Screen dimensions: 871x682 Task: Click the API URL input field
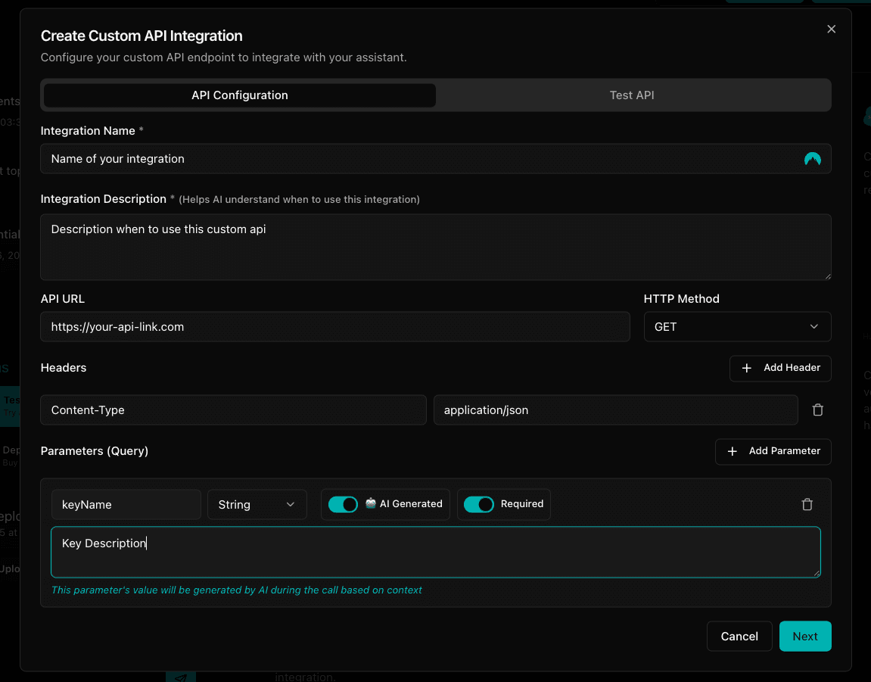(335, 326)
